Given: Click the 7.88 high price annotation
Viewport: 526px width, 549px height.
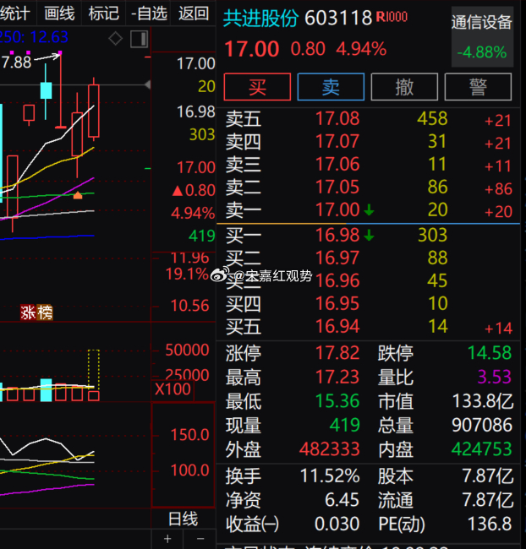Looking at the screenshot, I should pos(16,63).
